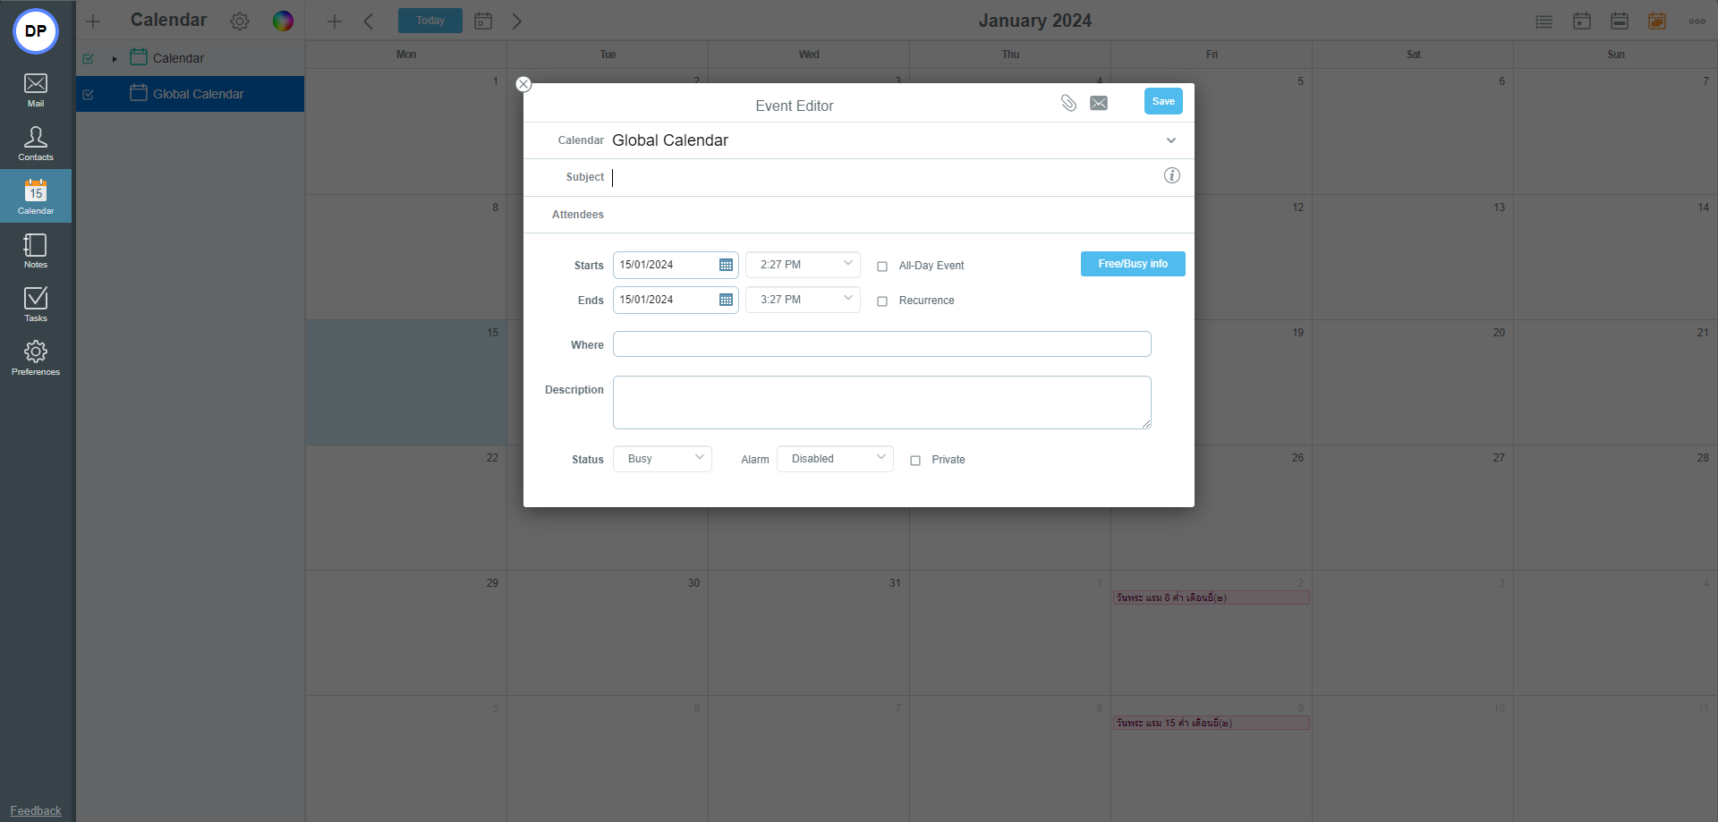Open Notes from the left sidebar
Viewport: 1718px width, 822px height.
(36, 250)
